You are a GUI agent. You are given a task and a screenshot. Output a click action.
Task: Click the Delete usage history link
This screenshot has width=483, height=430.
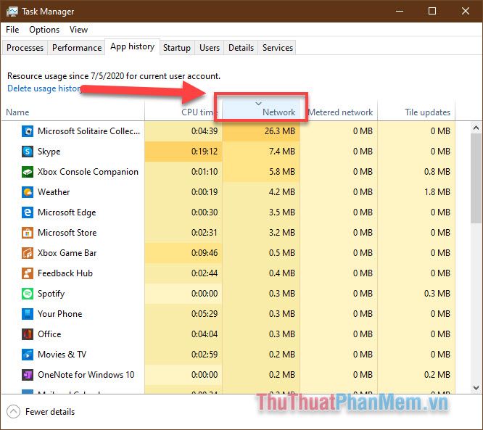pos(44,88)
